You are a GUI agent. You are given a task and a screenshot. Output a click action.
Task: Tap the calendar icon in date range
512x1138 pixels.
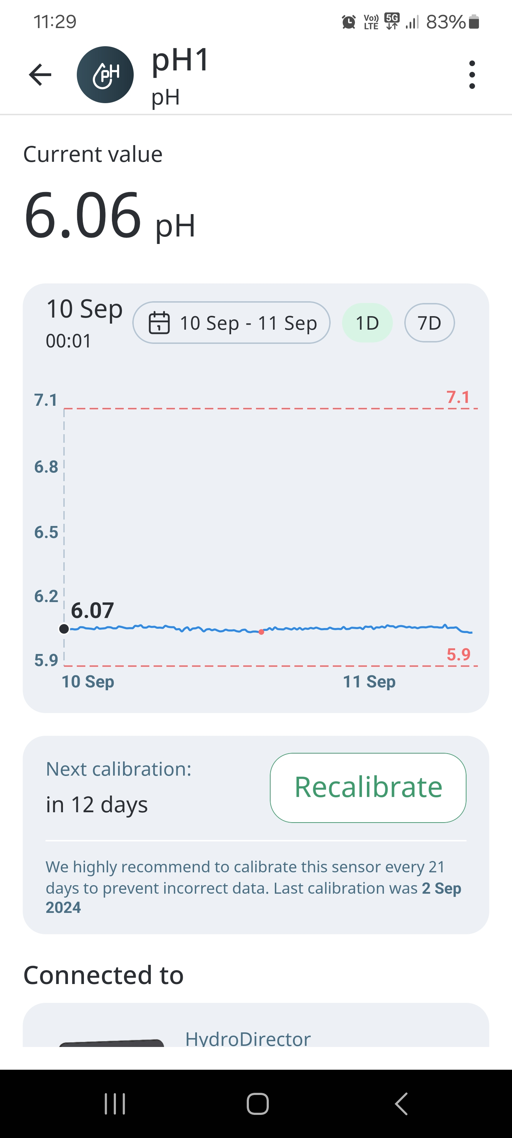(159, 323)
